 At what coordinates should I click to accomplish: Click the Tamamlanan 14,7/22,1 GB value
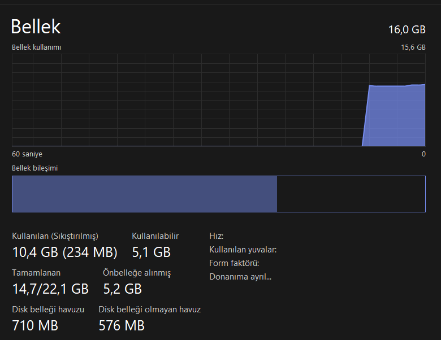50,289
